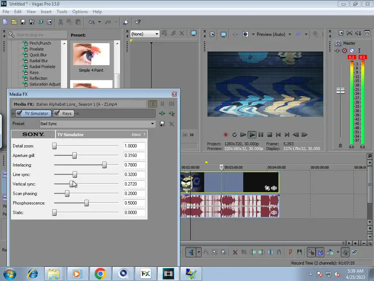Open the (None) dropdown in the trimmer
This screenshot has width=374, height=281.
[157, 34]
